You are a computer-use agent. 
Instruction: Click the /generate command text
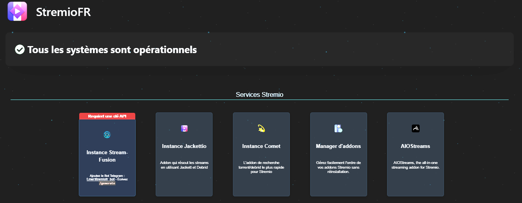[x=107, y=183]
